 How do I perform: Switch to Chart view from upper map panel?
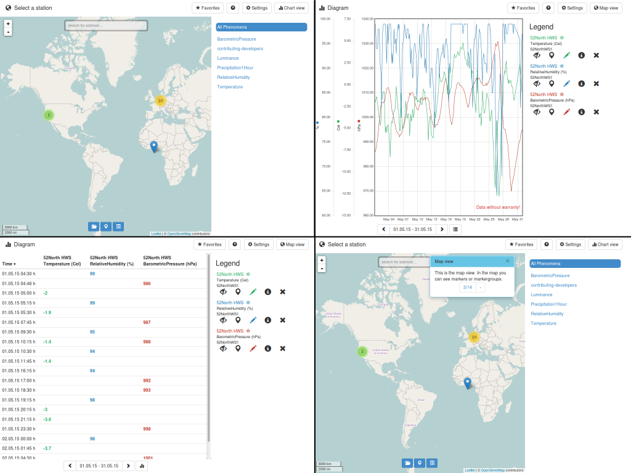click(291, 8)
